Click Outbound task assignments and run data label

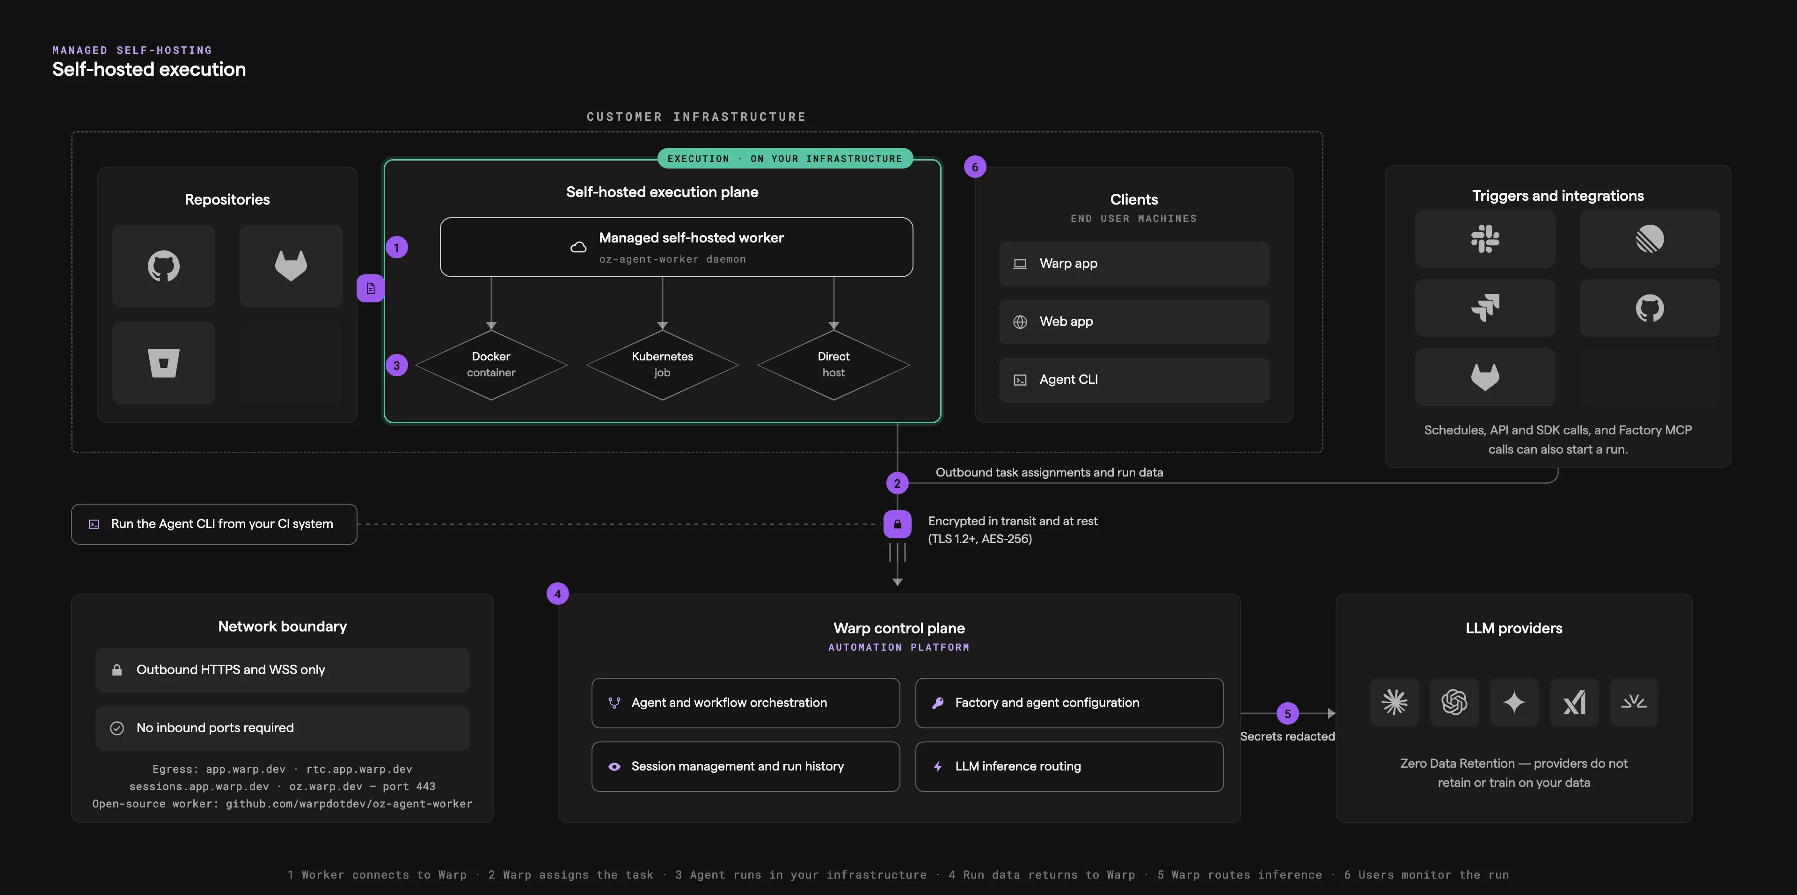coord(1049,472)
